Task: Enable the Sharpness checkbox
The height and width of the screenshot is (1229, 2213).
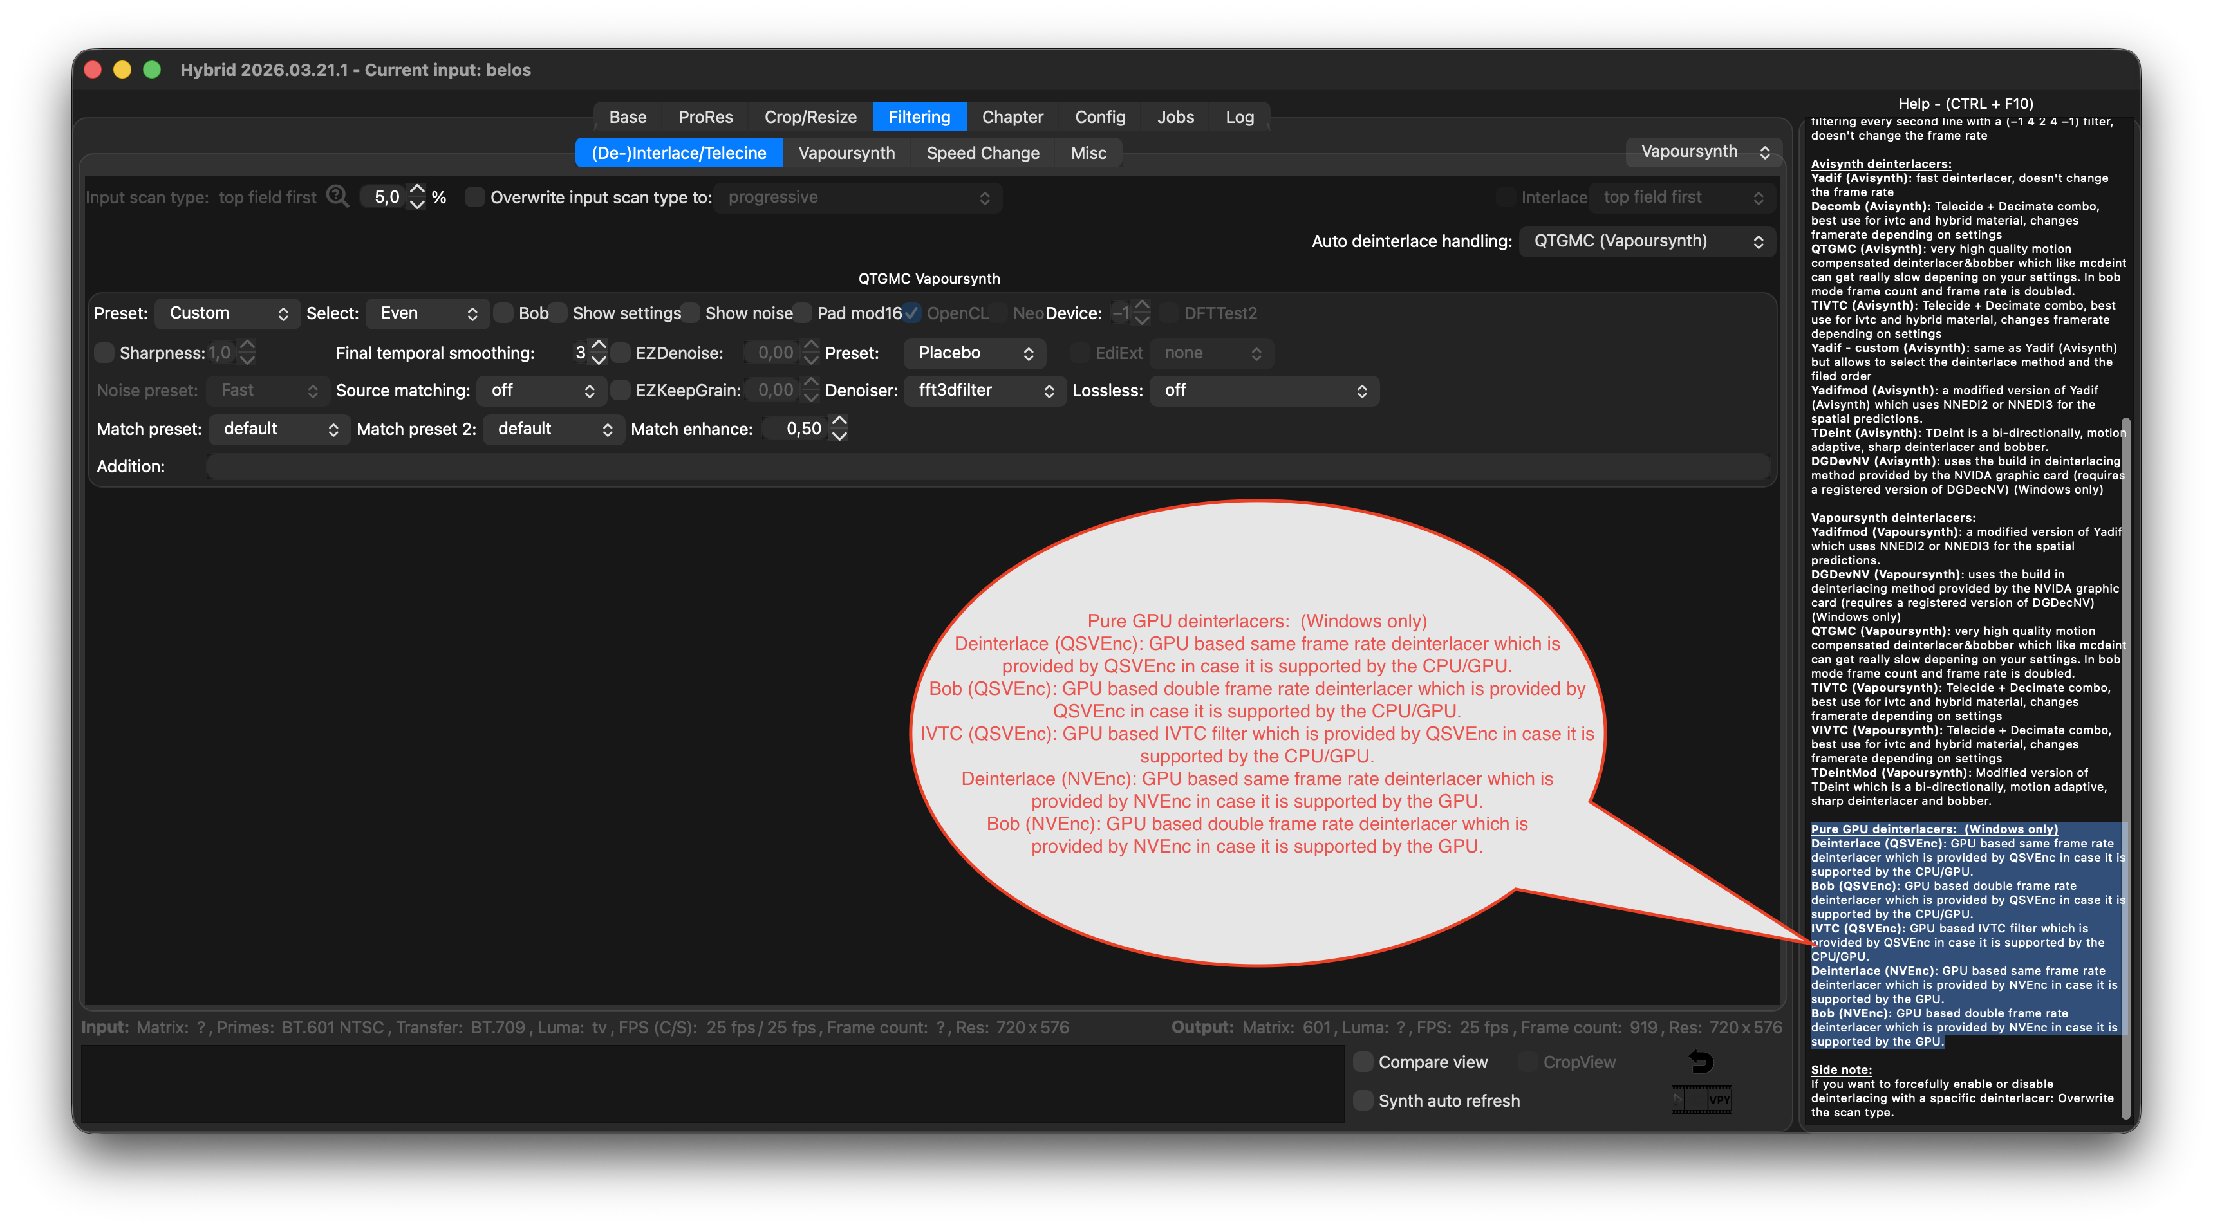Action: pos(105,353)
